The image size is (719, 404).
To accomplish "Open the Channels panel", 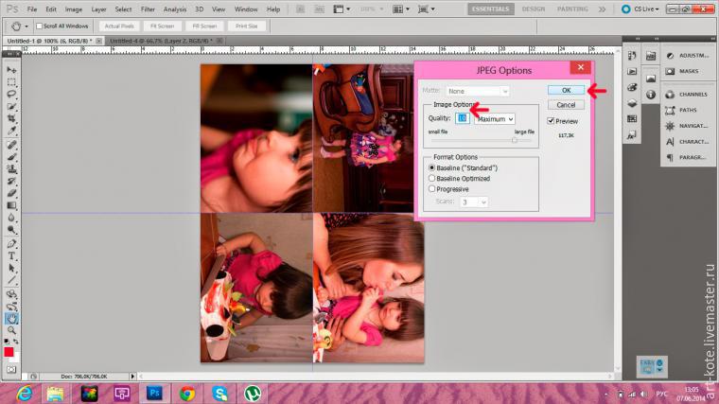I will click(x=689, y=95).
